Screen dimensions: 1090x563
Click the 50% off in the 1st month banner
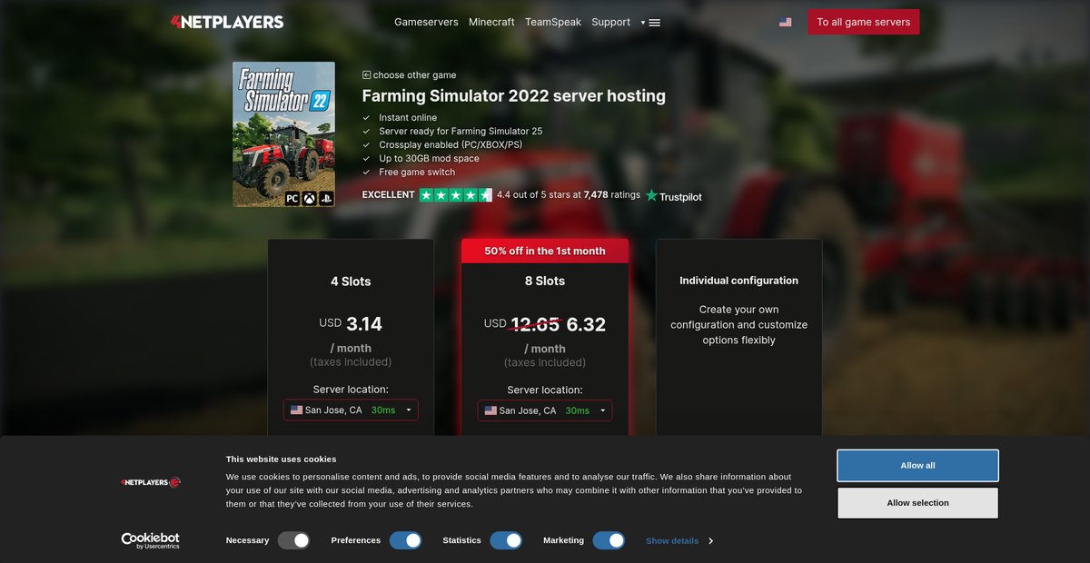pyautogui.click(x=545, y=252)
